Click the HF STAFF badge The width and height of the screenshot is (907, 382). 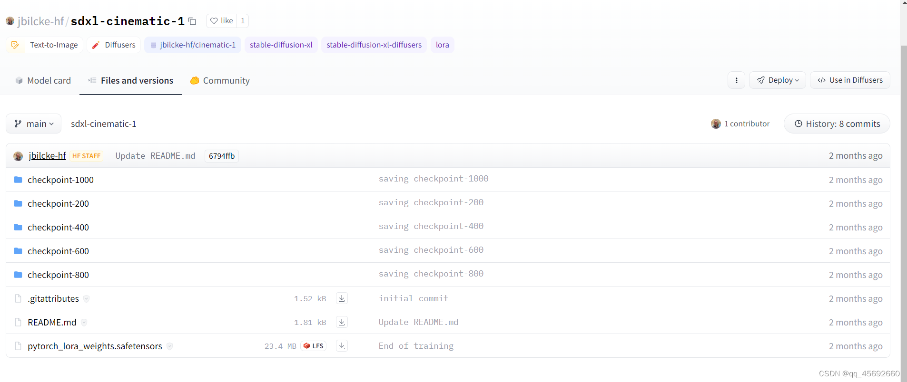tap(87, 156)
